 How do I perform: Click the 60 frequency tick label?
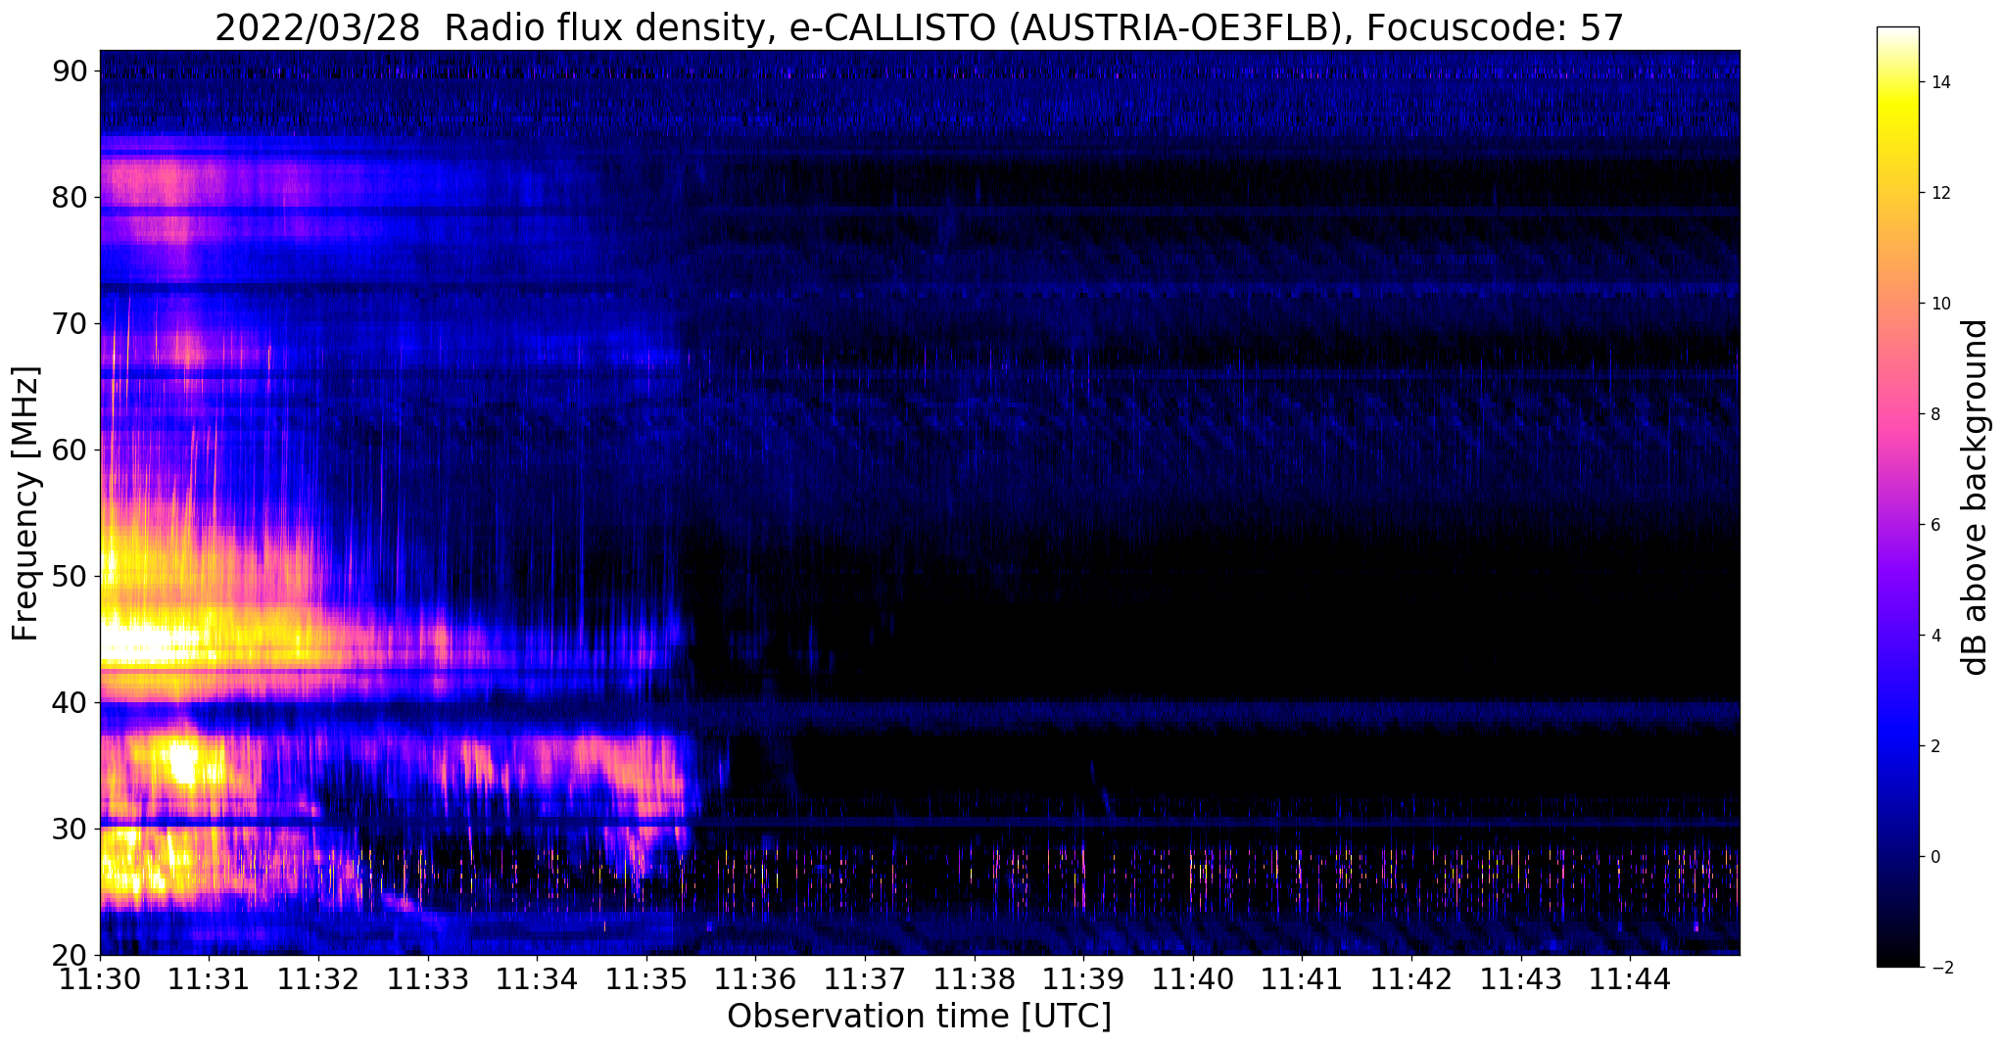[x=72, y=450]
